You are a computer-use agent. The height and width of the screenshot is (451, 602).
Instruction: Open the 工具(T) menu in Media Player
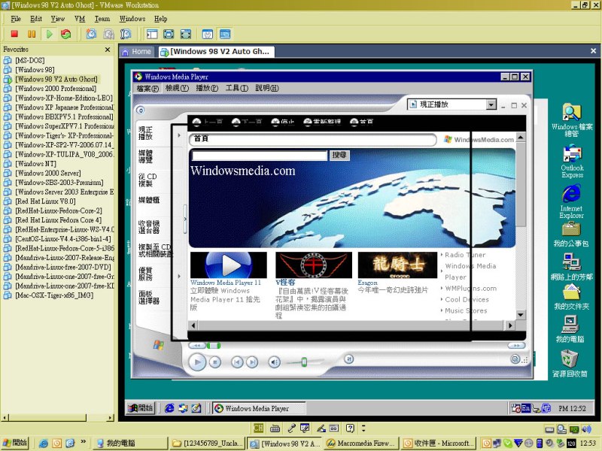[236, 88]
